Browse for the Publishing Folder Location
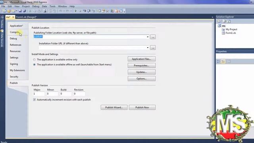Screen dimensions: 254x143 point(153,37)
